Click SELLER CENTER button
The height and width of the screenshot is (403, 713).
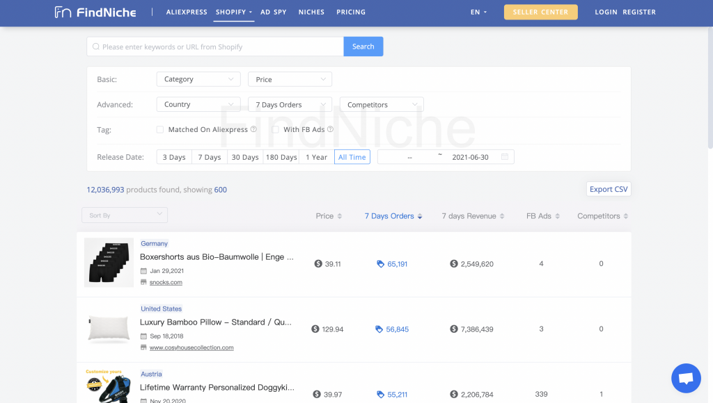[x=540, y=13]
